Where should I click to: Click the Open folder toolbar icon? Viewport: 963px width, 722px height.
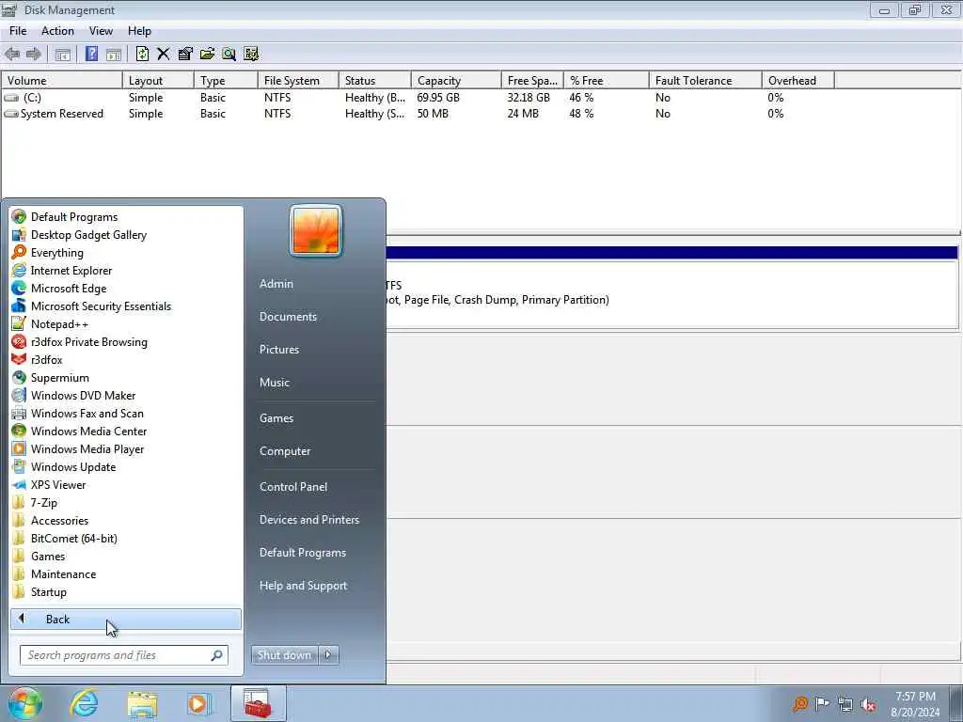[207, 54]
